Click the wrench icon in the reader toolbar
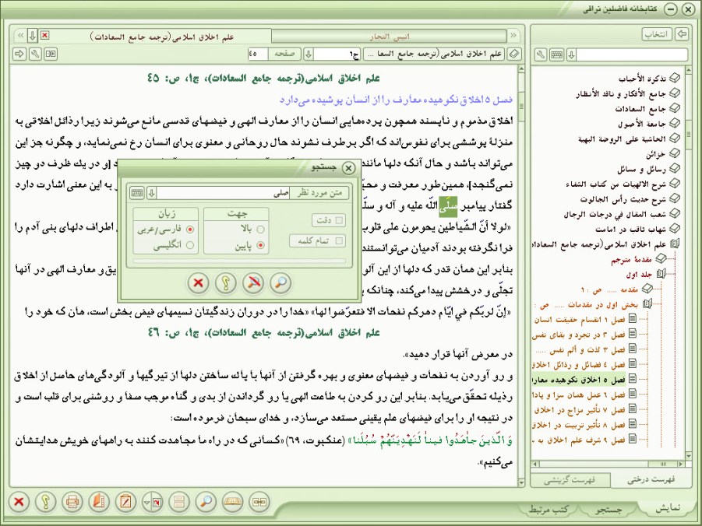Viewport: 702px width, 526px height. (x=35, y=54)
